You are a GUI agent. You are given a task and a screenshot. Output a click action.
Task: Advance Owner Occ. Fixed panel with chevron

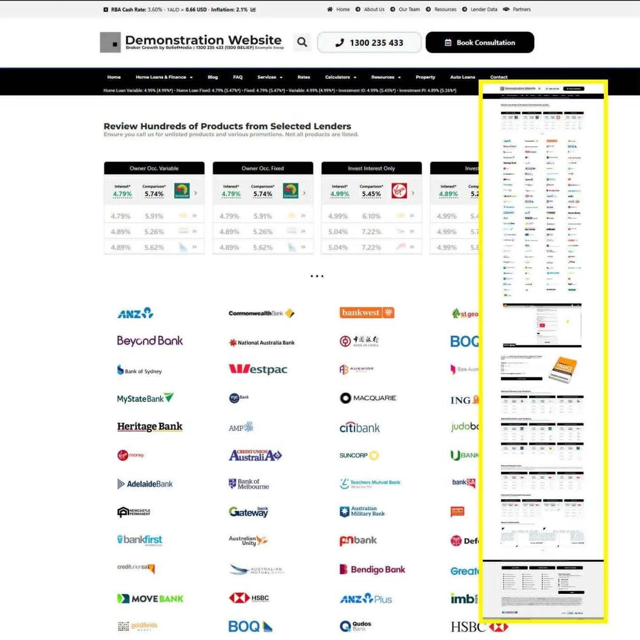(304, 193)
